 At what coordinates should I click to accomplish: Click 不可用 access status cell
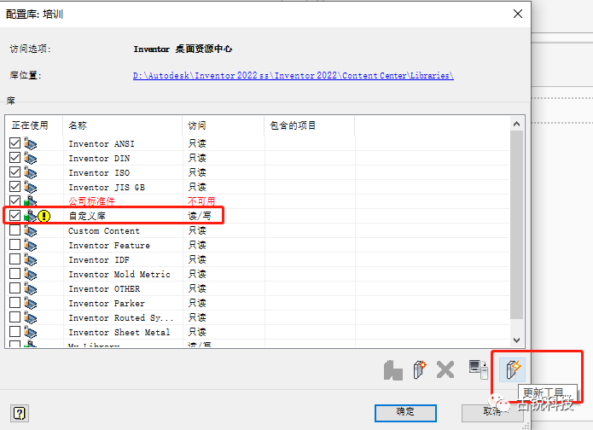click(201, 201)
